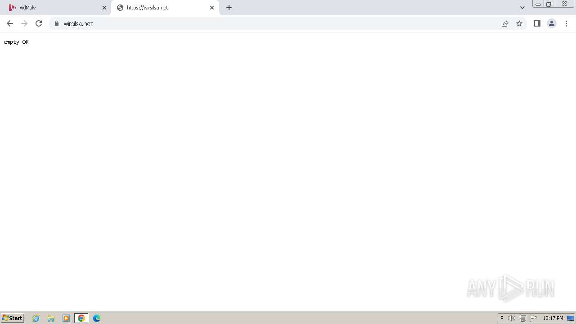Close the Chrome window

tap(564, 4)
